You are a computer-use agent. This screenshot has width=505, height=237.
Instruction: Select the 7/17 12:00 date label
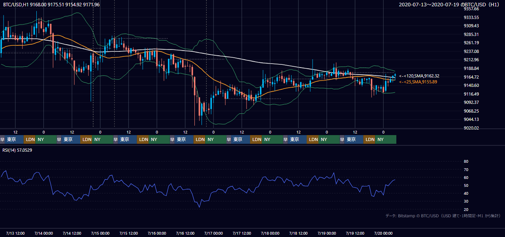pos(242,233)
